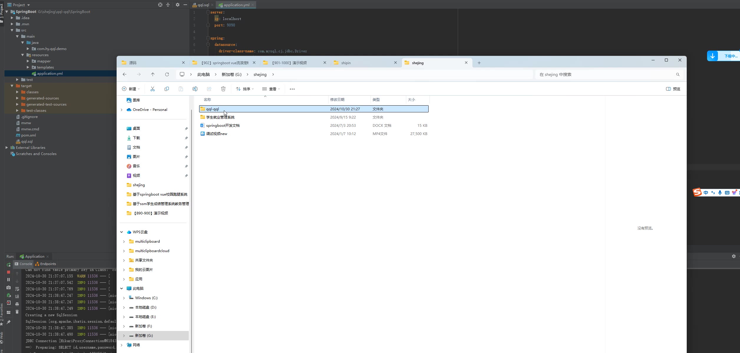The height and width of the screenshot is (353, 740).
Task: Click the Cut scissors icon in Explorer toolbar
Action: coord(153,89)
